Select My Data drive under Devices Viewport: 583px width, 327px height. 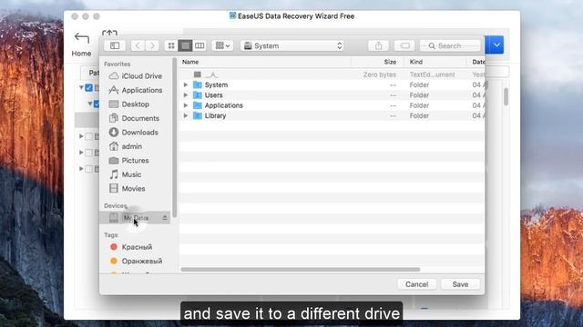134,218
